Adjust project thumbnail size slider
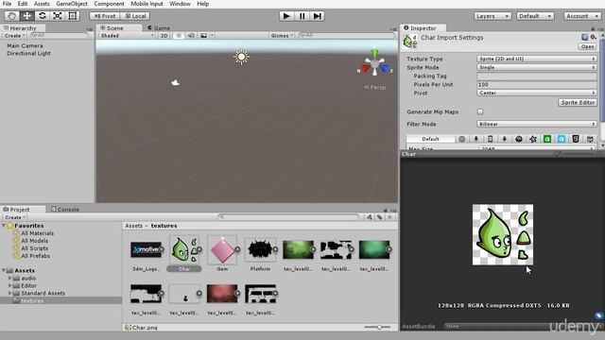 [378, 328]
